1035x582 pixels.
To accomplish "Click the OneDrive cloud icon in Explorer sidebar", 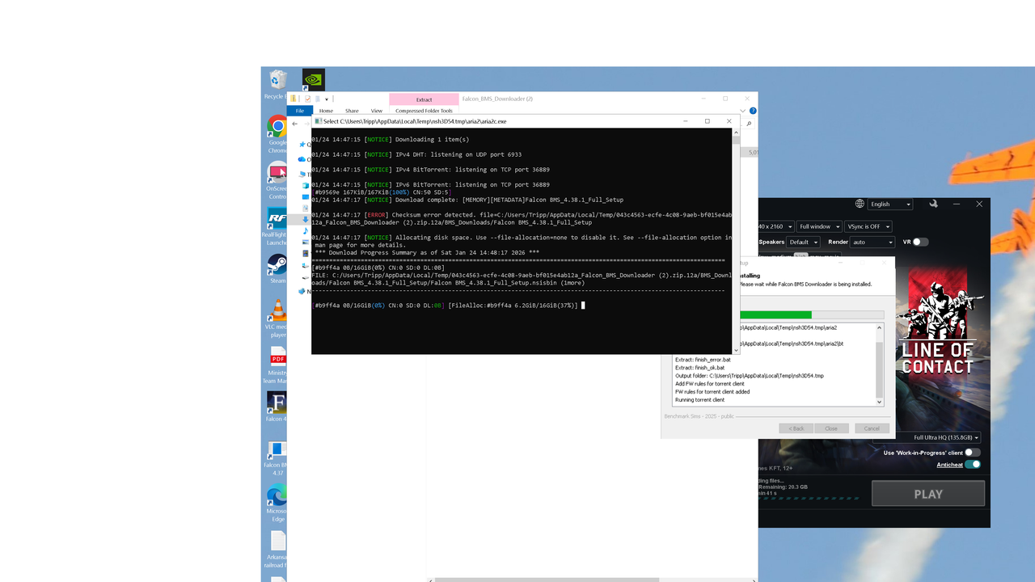I will pyautogui.click(x=303, y=159).
